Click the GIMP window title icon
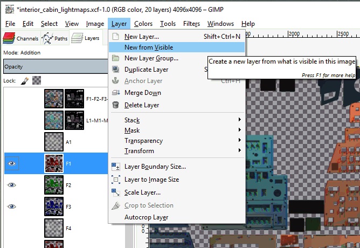Screen dimensions: 360x248 [x=10, y=9]
